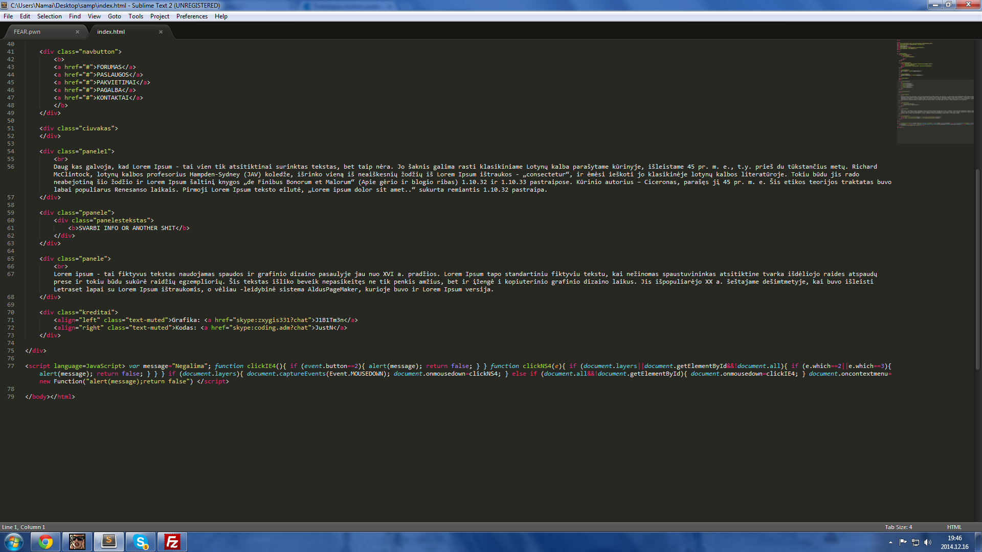This screenshot has width=982, height=552.
Task: Place cursor on KONTAKTAI link text
Action: click(x=113, y=98)
